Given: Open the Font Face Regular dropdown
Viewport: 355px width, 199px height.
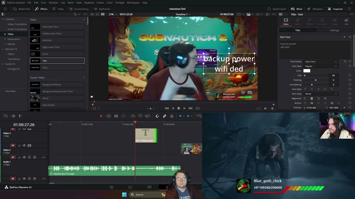Looking at the screenshot, I should point(321,66).
